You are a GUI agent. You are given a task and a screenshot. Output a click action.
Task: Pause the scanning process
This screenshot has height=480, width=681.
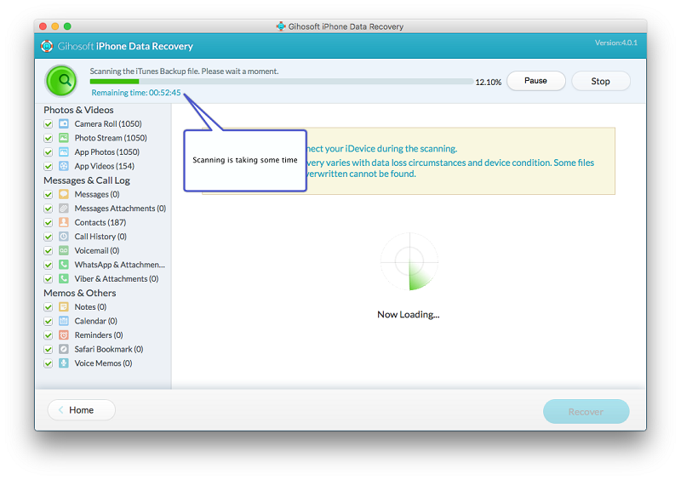pyautogui.click(x=536, y=81)
